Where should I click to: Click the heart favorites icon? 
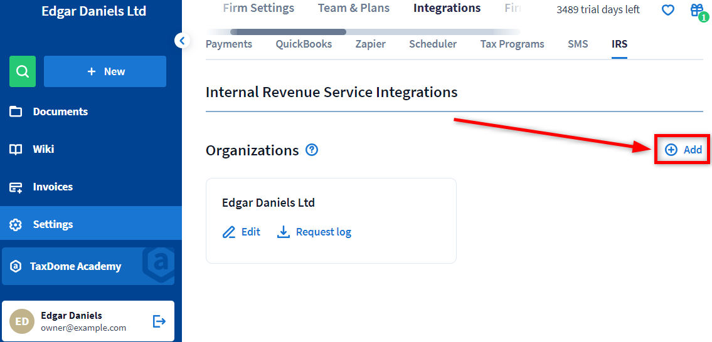point(667,10)
